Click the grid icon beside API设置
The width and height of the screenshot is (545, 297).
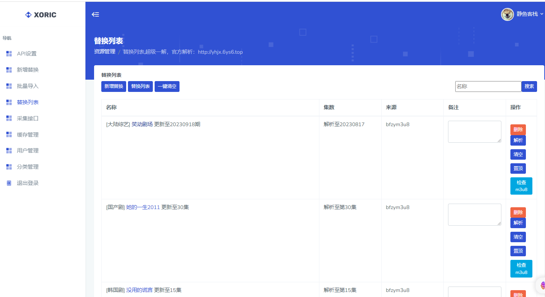point(9,54)
